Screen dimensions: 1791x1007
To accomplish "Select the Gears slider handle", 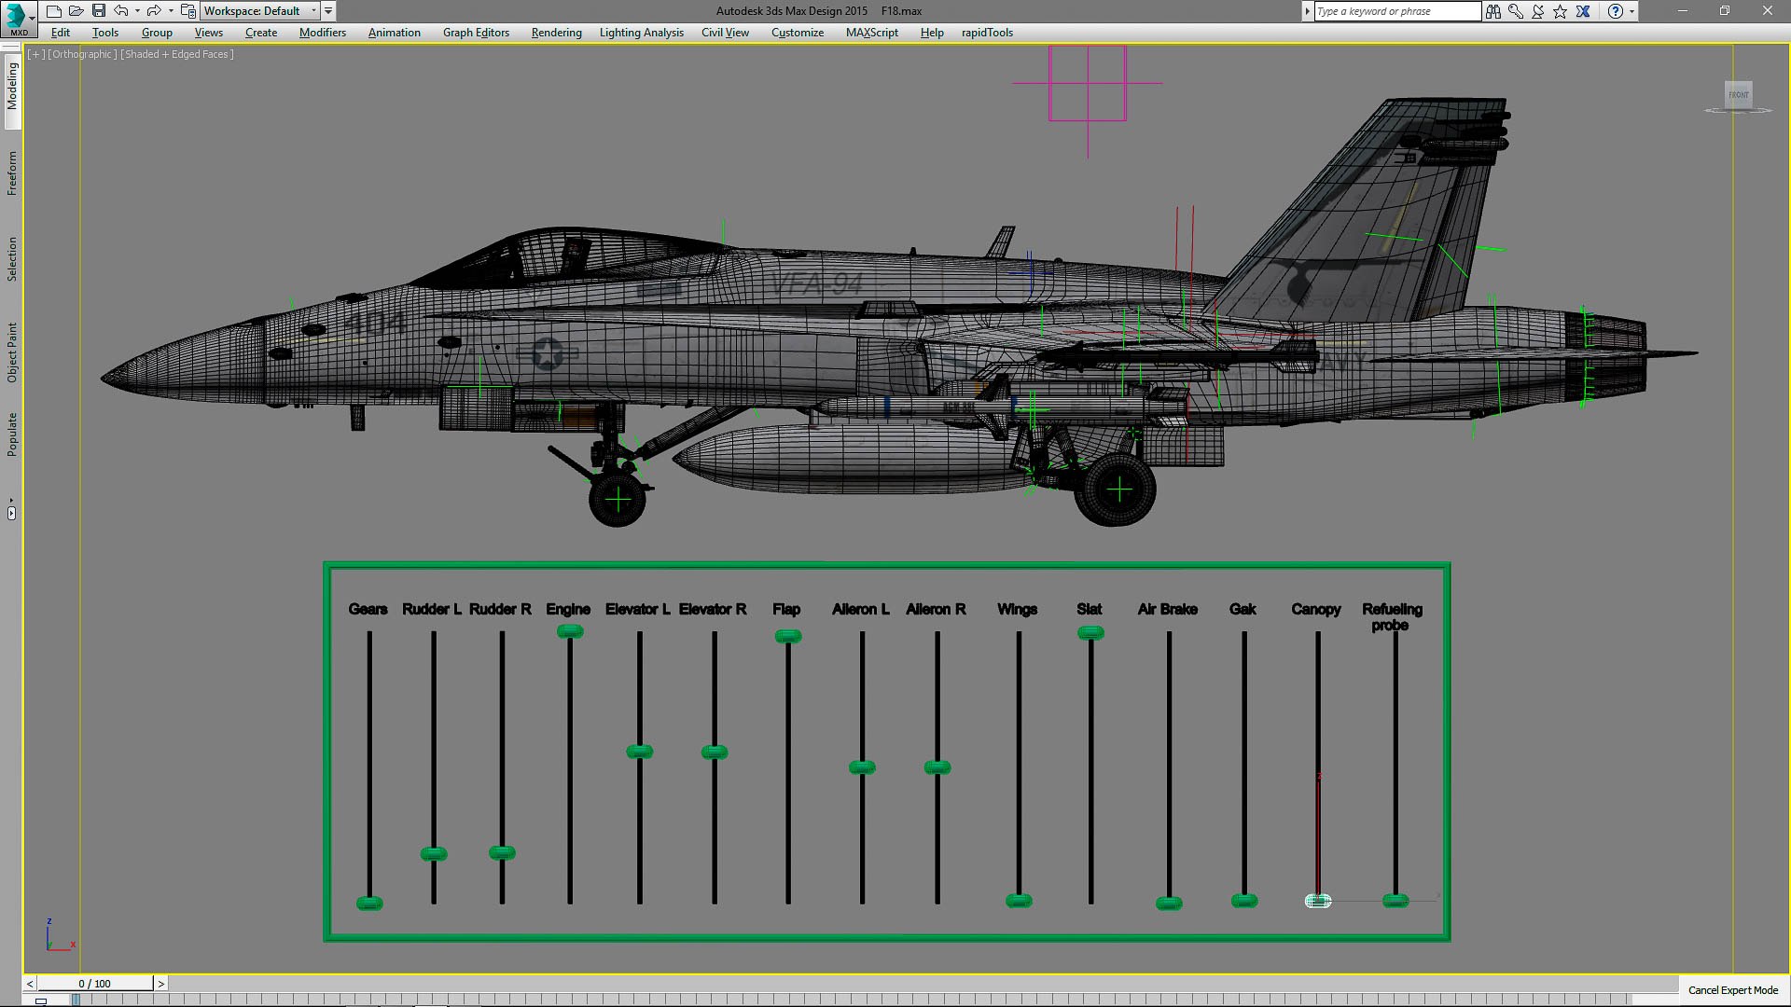I will (369, 903).
